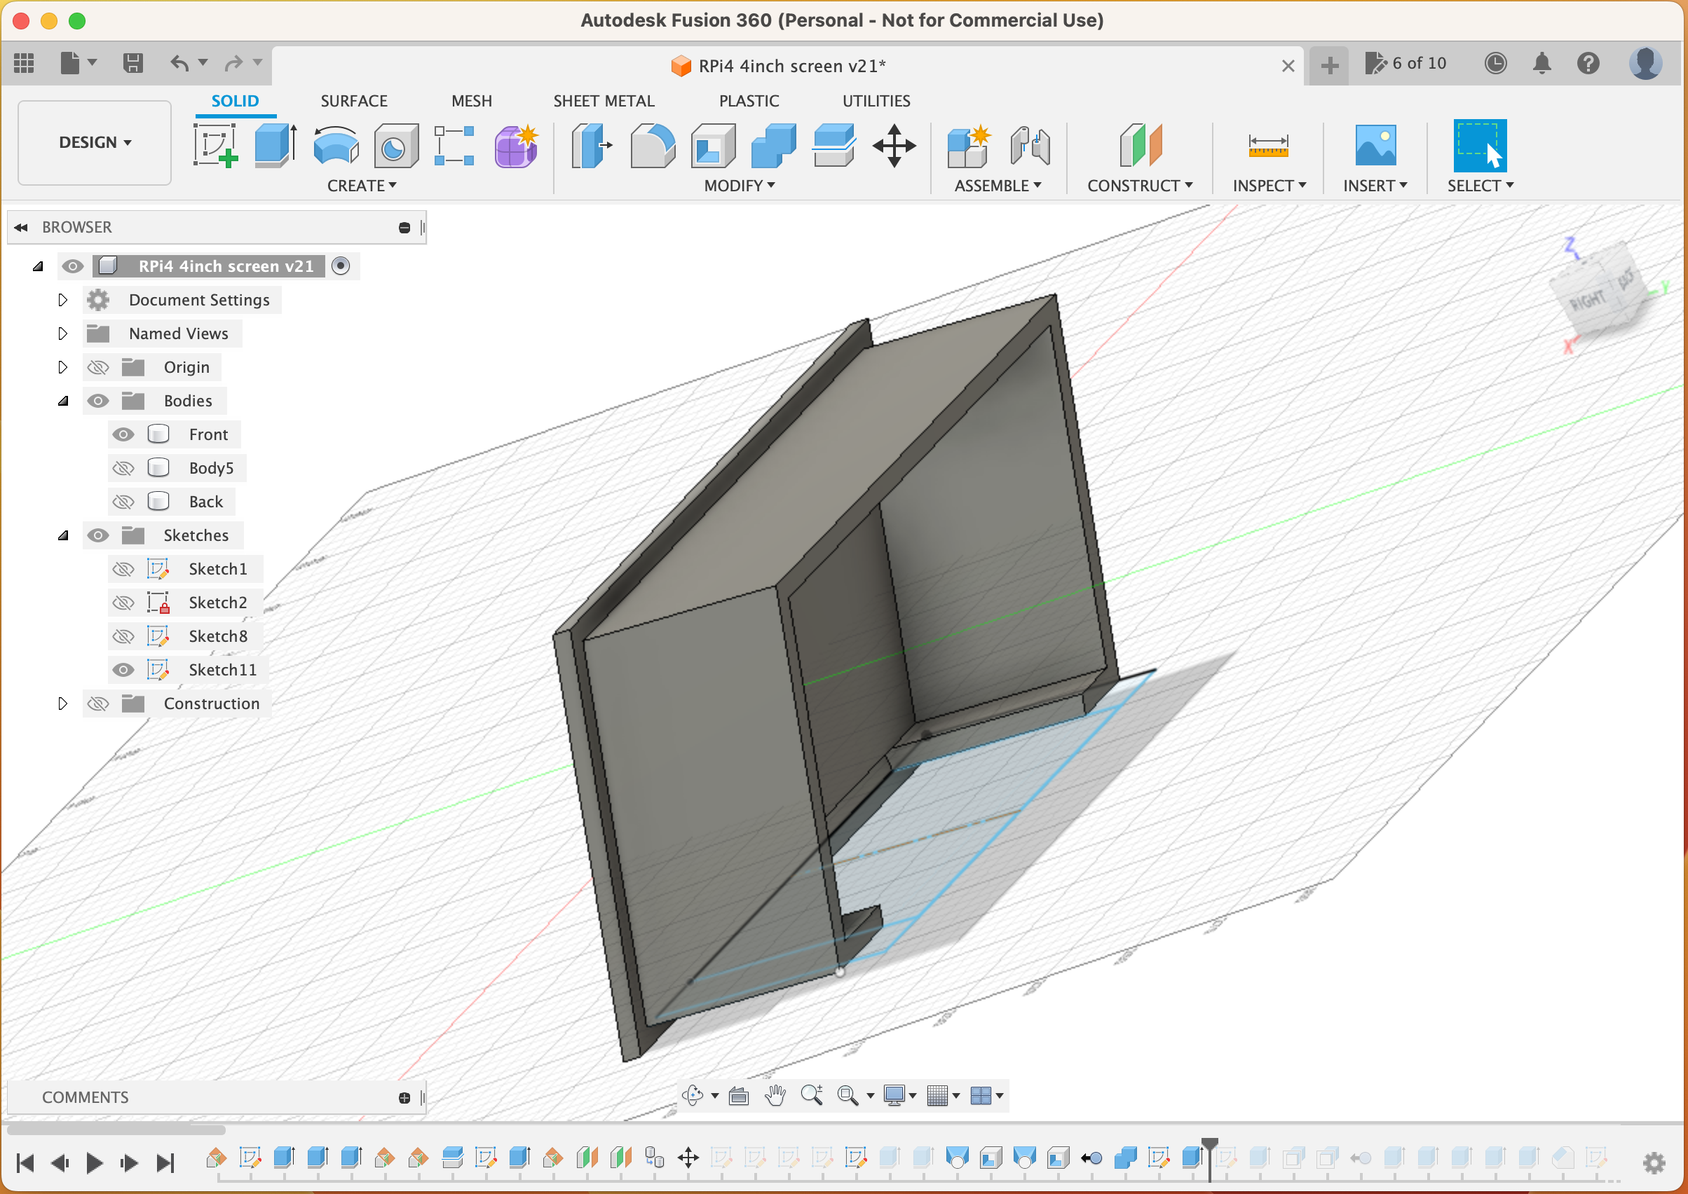Open the CONSTRUCT menu
The width and height of the screenshot is (1688, 1194).
coord(1139,185)
